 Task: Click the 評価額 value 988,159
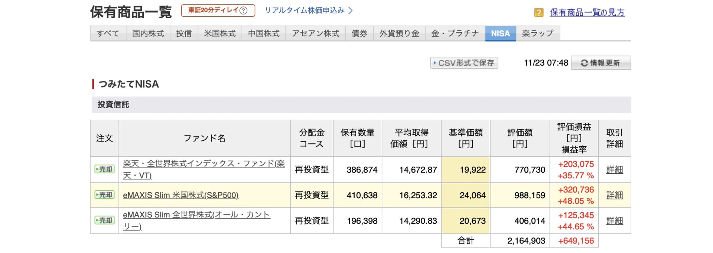pyautogui.click(x=530, y=195)
